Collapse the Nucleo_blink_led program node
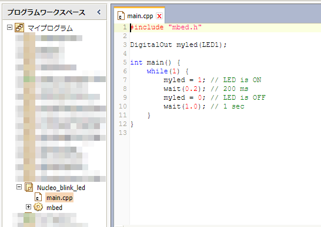 coord(19,187)
